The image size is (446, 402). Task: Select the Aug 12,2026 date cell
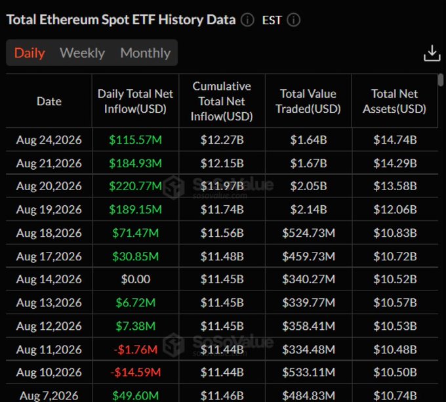pyautogui.click(x=49, y=326)
